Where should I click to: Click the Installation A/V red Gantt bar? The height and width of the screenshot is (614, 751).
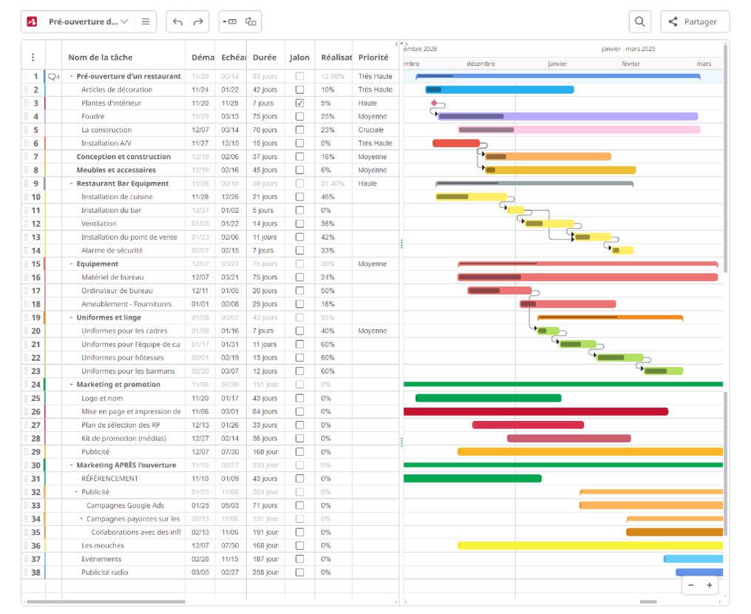coord(456,144)
